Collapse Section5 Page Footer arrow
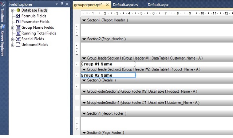 pos(84,133)
